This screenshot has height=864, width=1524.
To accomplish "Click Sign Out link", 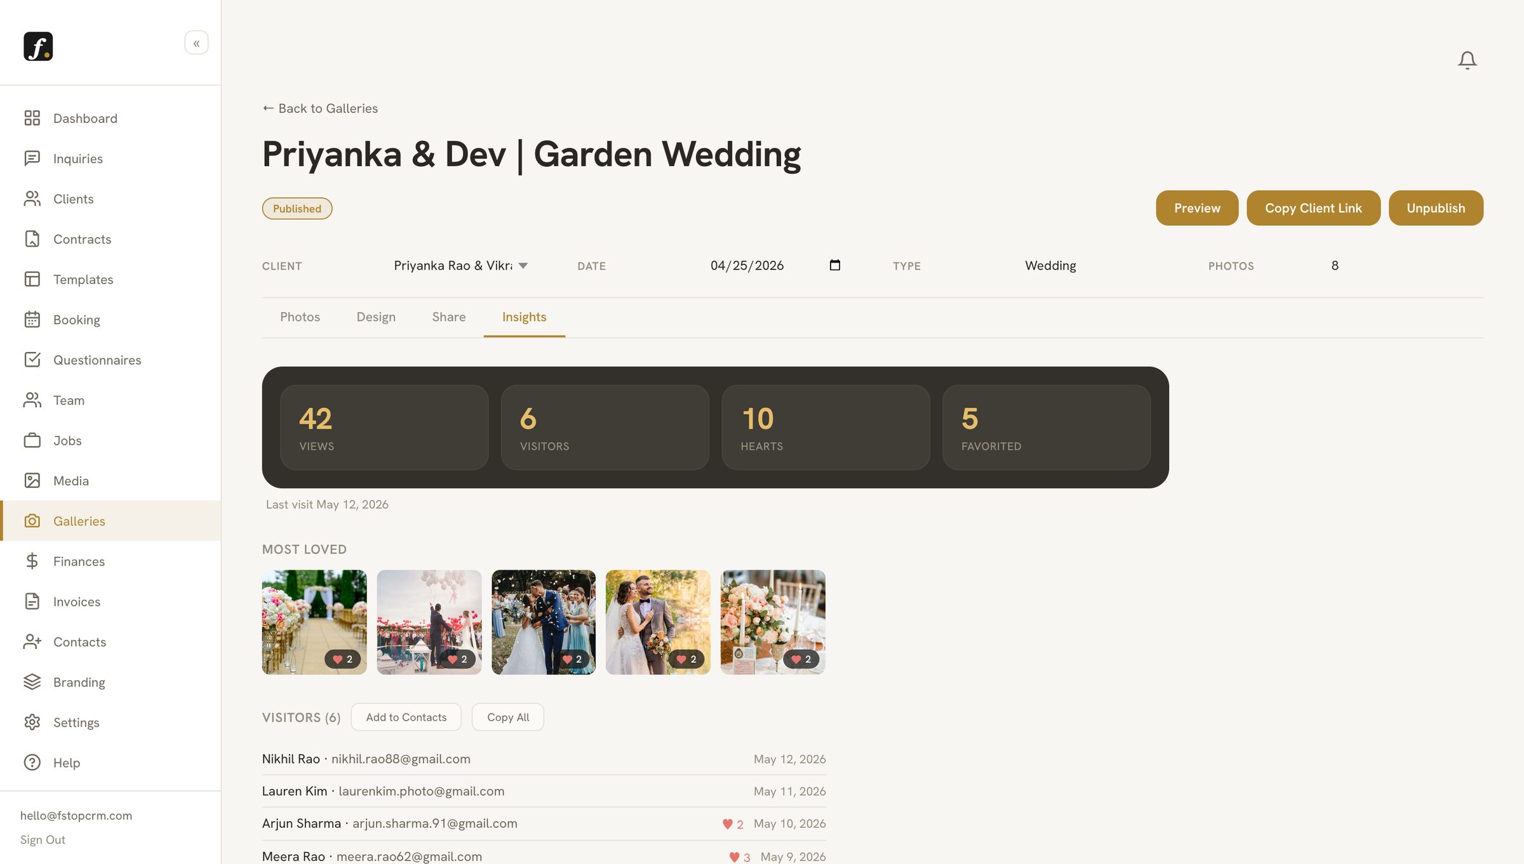I will 43,840.
